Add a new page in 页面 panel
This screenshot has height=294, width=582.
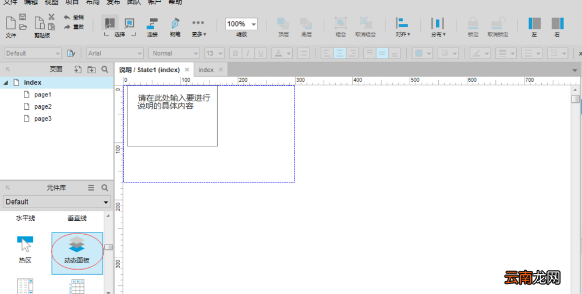click(78, 69)
